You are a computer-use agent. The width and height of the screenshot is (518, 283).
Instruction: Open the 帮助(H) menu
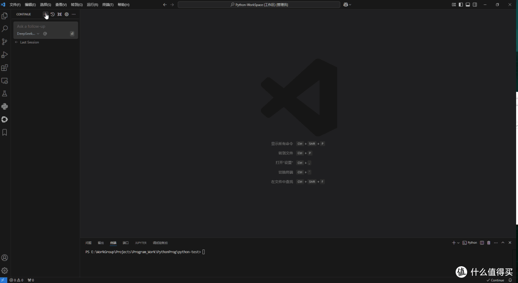pos(124,5)
